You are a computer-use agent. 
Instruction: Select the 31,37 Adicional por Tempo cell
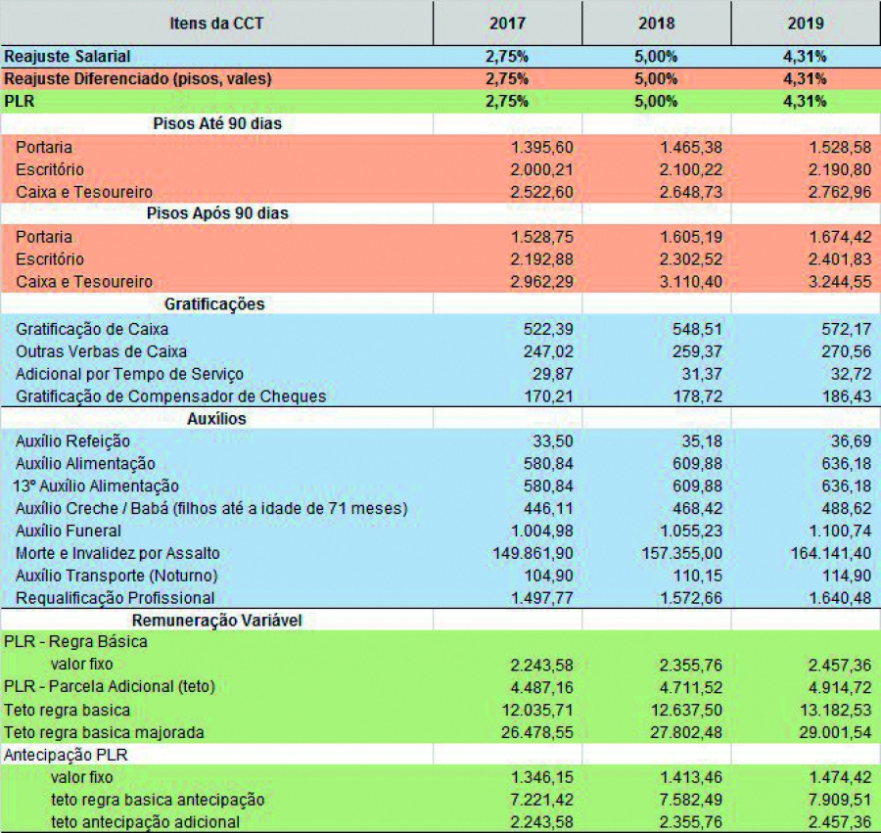[x=702, y=374]
